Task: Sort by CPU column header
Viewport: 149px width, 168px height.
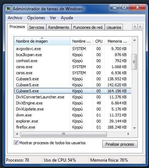Action: (x=99, y=41)
